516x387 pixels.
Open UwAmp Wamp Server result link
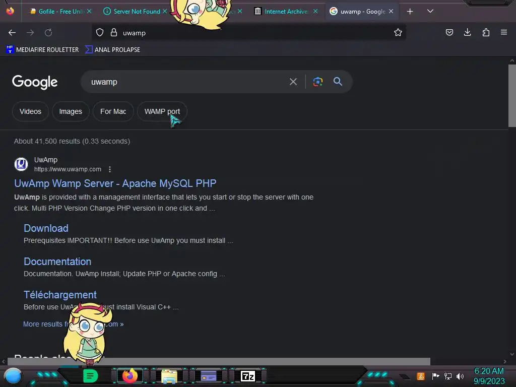click(x=115, y=183)
